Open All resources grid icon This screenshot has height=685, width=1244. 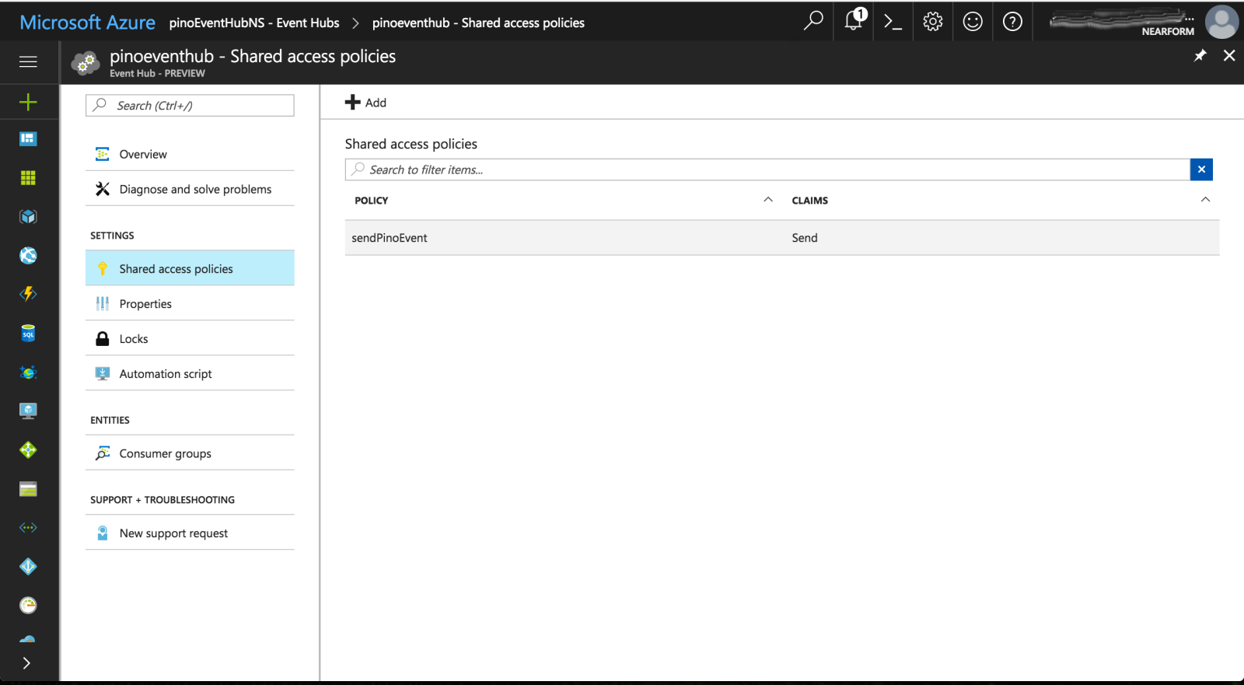(28, 178)
